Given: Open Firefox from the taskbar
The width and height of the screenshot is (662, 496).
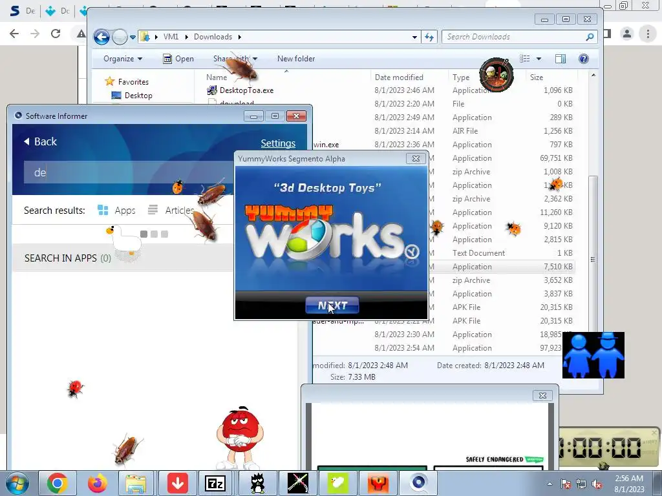Looking at the screenshot, I should (98, 483).
